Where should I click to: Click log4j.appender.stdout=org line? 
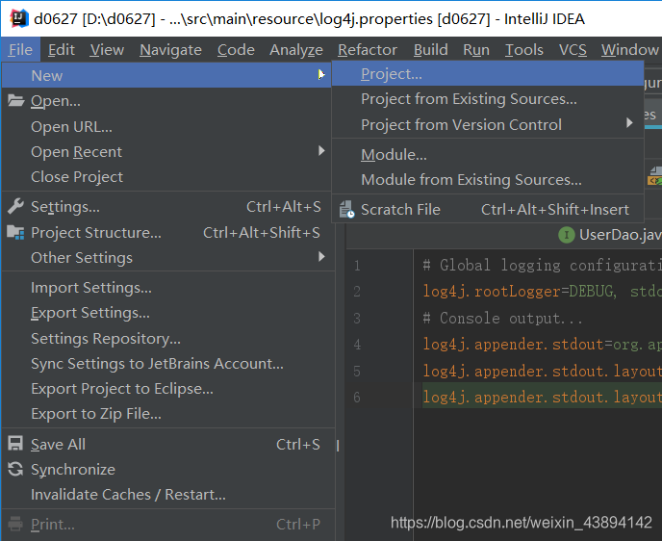coord(542,345)
